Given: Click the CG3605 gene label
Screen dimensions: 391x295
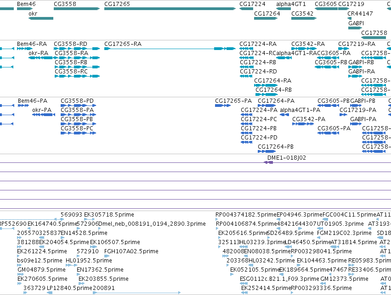Looking at the screenshot, I should [x=326, y=4].
